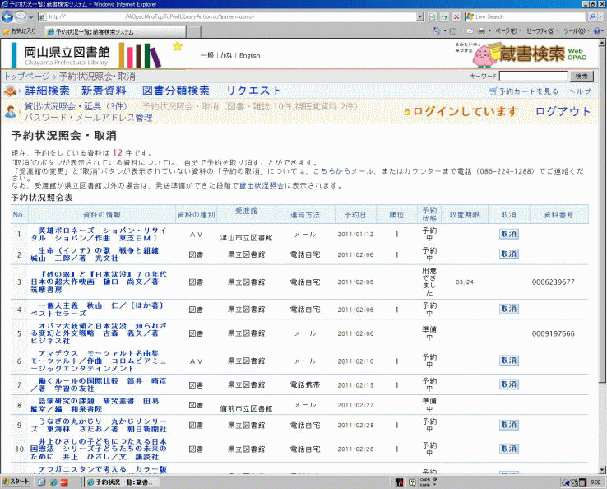Click the キーワード search input field
The width and height of the screenshot is (607, 489).
point(534,77)
